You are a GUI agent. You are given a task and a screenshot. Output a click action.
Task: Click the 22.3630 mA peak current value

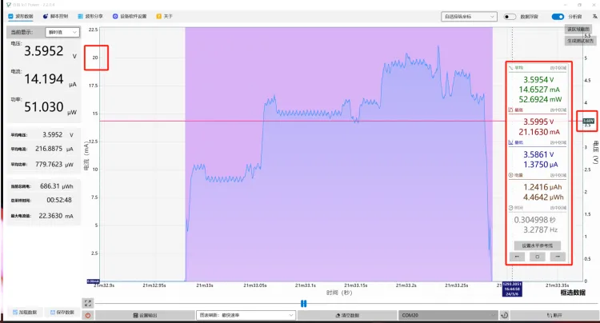(56, 216)
